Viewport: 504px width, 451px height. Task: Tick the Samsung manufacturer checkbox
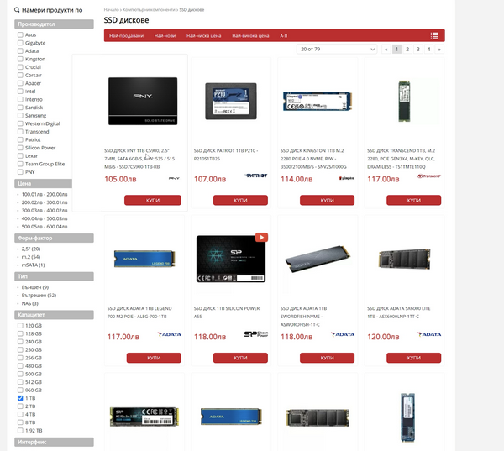(20, 115)
